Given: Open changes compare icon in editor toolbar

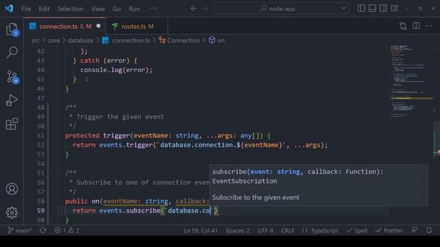Looking at the screenshot, I should pyautogui.click(x=403, y=26).
